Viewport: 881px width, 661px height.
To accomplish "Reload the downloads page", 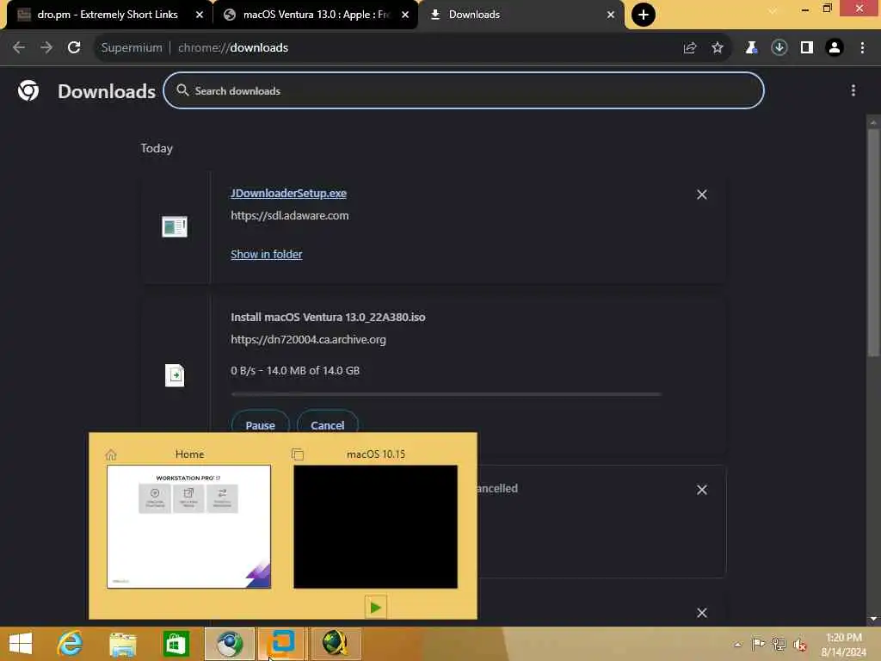I will click(x=74, y=48).
